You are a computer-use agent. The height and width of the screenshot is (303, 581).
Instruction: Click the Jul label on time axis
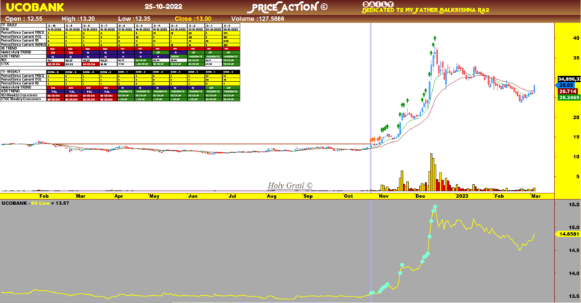pyautogui.click(x=232, y=196)
